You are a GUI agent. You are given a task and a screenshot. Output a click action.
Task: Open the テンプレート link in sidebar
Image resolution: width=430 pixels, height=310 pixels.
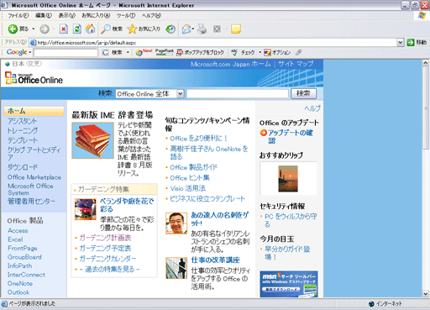[x=23, y=140]
